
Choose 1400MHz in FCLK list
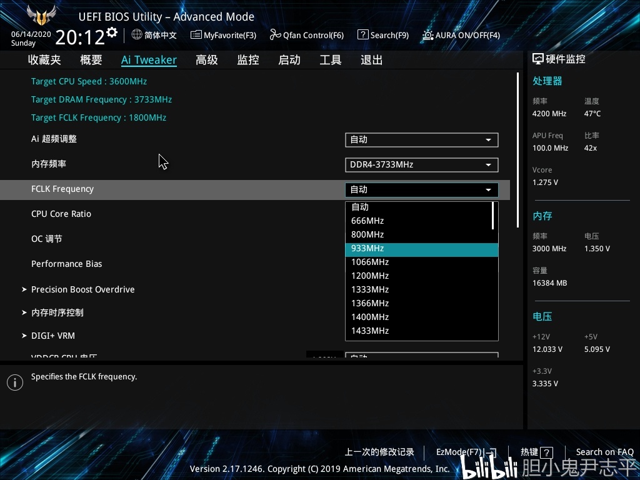[422, 317]
